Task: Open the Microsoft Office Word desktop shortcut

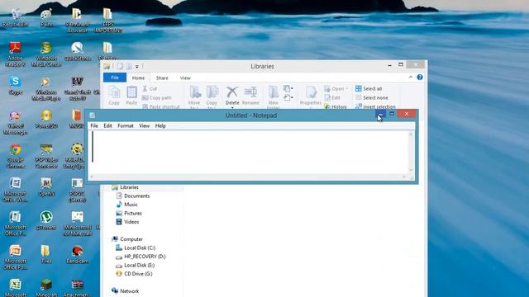Action: click(x=15, y=190)
